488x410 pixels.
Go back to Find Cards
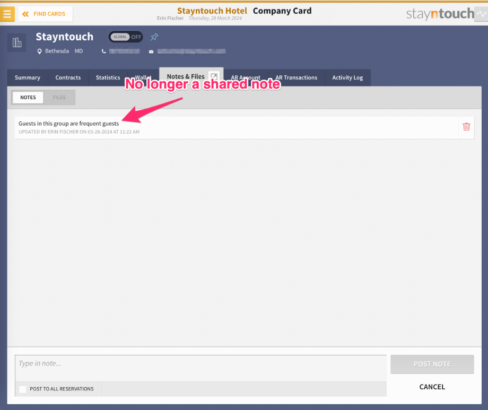[46, 14]
